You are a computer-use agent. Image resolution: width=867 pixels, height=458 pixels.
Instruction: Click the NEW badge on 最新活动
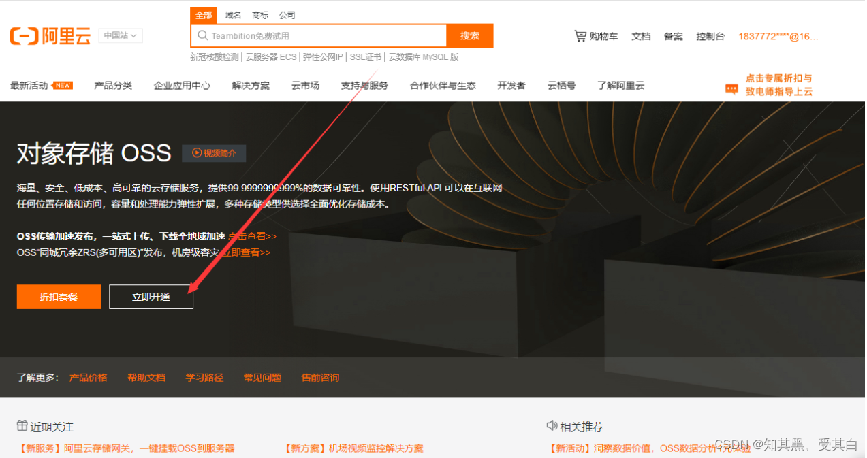coord(63,85)
